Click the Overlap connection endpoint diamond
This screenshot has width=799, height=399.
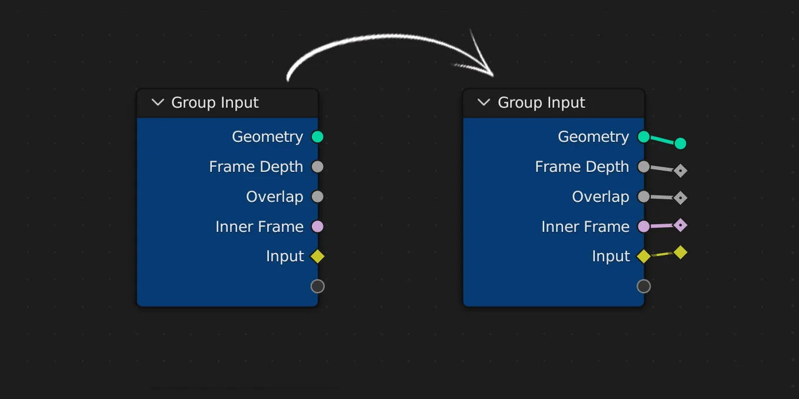click(680, 198)
